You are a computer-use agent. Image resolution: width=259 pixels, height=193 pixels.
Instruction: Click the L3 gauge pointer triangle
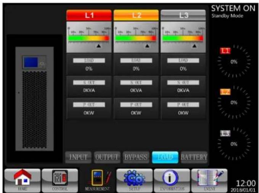coord(195,46)
